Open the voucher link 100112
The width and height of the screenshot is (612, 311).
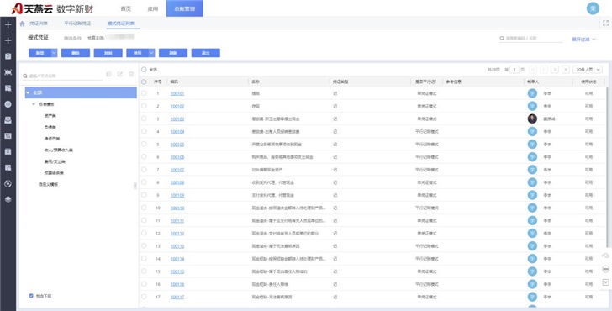tap(177, 234)
